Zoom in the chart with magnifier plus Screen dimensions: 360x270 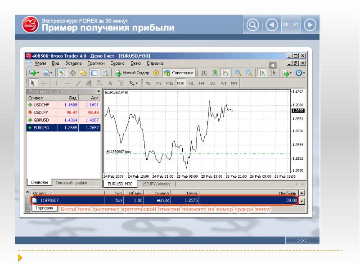pyautogui.click(x=238, y=73)
